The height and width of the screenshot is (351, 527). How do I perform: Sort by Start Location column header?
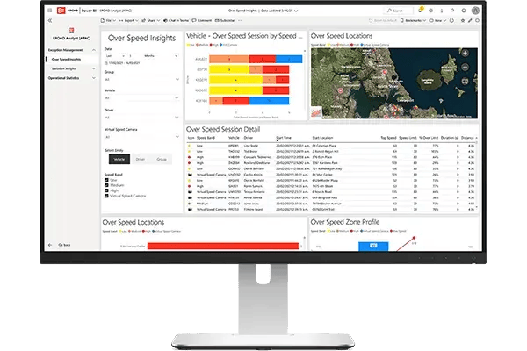[x=322, y=138]
